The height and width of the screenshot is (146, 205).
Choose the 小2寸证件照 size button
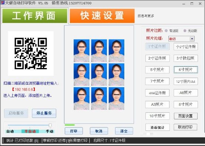[186, 47]
